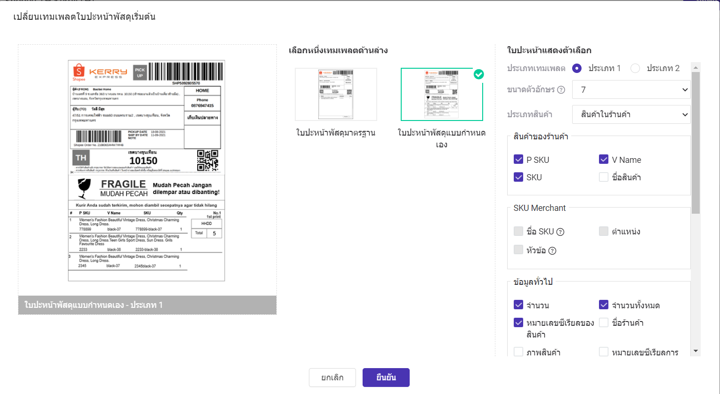The height and width of the screenshot is (394, 720).
Task: Click the options panel scrollbar thumb
Action: tap(696, 141)
